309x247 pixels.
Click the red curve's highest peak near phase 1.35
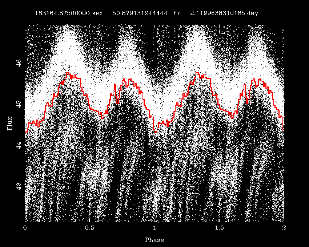click(x=197, y=73)
